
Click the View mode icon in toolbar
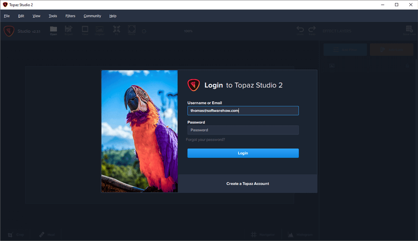(x=85, y=30)
